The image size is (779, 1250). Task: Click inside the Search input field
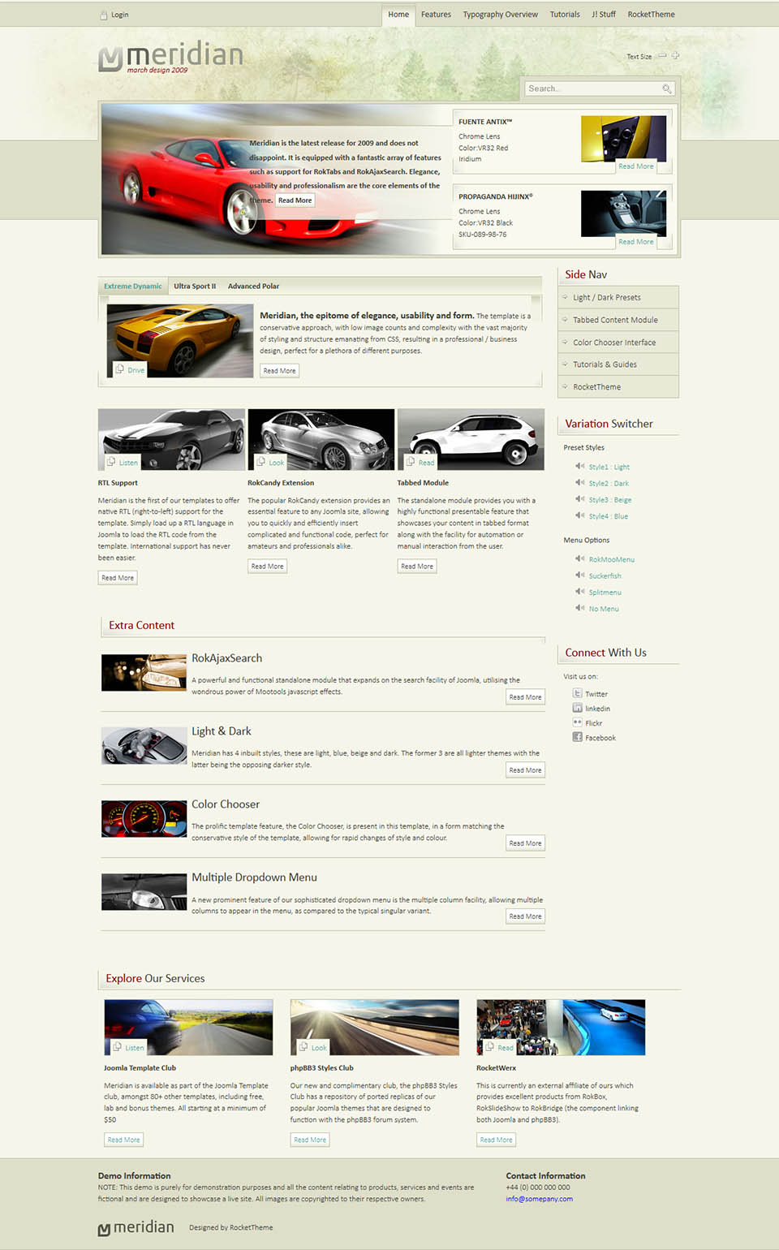pos(592,89)
